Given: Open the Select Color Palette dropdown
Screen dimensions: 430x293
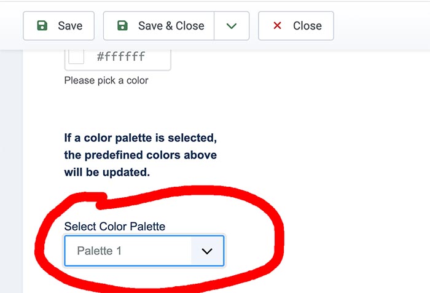Looking at the screenshot, I should 144,251.
